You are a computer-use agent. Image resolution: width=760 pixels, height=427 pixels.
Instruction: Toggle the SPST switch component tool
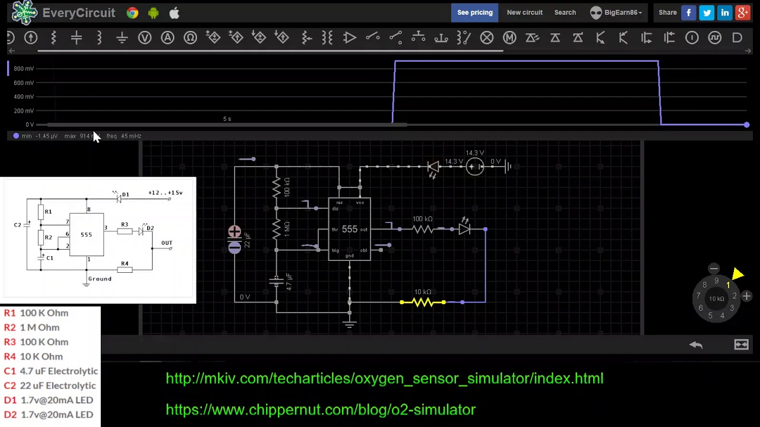[x=373, y=38]
